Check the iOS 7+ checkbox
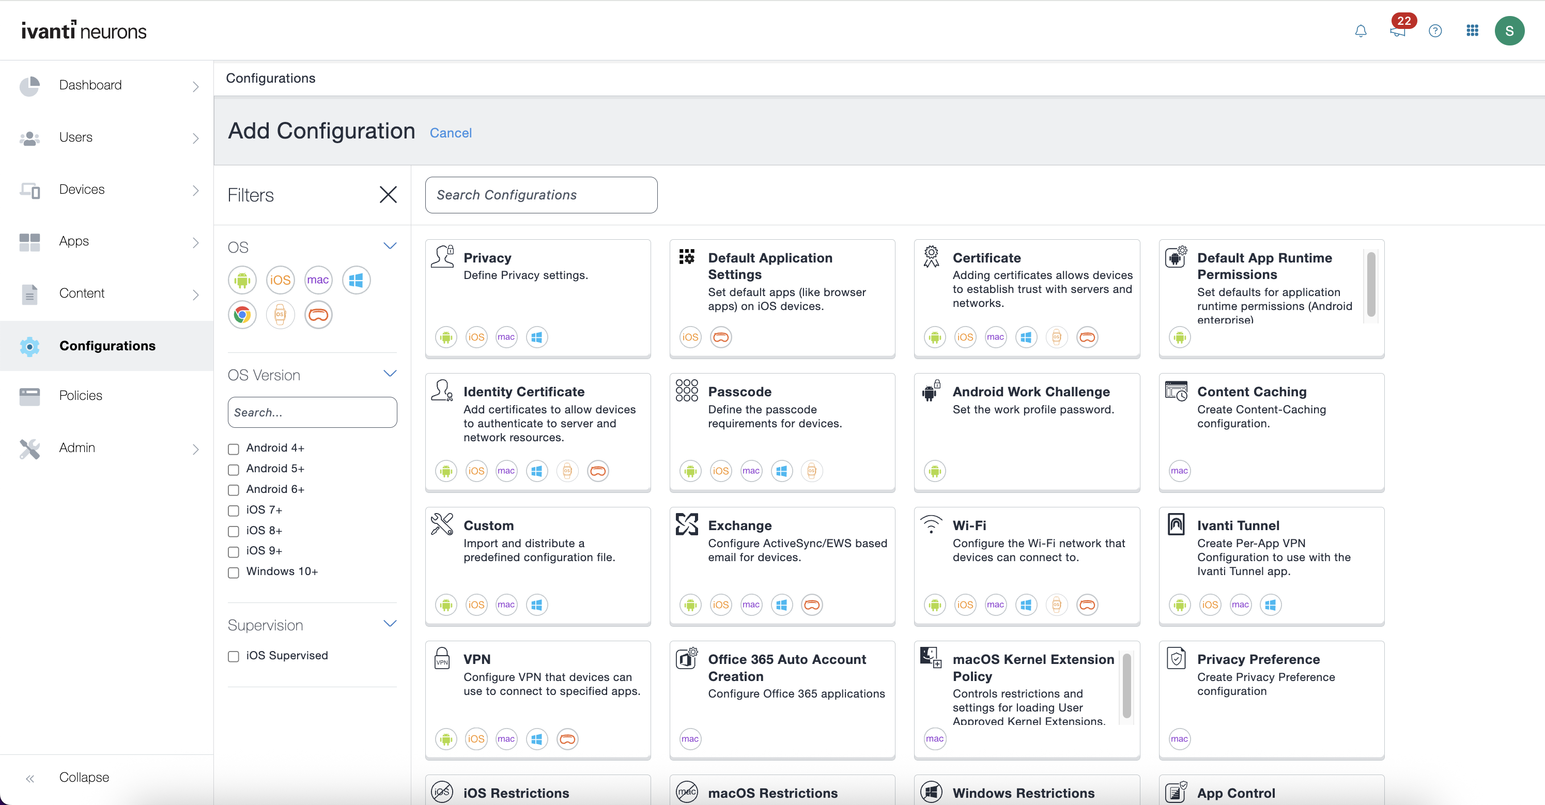 pyautogui.click(x=234, y=510)
